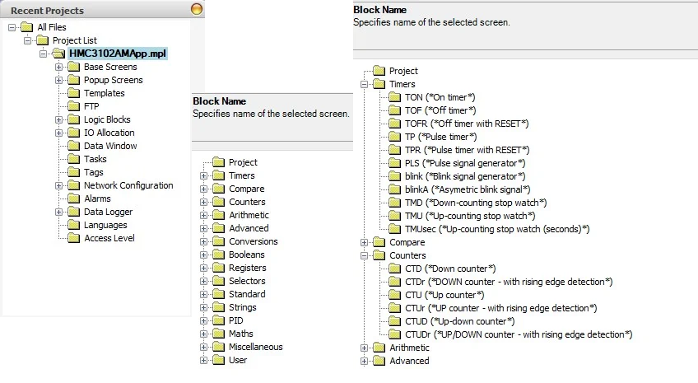The width and height of the screenshot is (698, 383).
Task: Expand the Strings block category
Action: 203,308
